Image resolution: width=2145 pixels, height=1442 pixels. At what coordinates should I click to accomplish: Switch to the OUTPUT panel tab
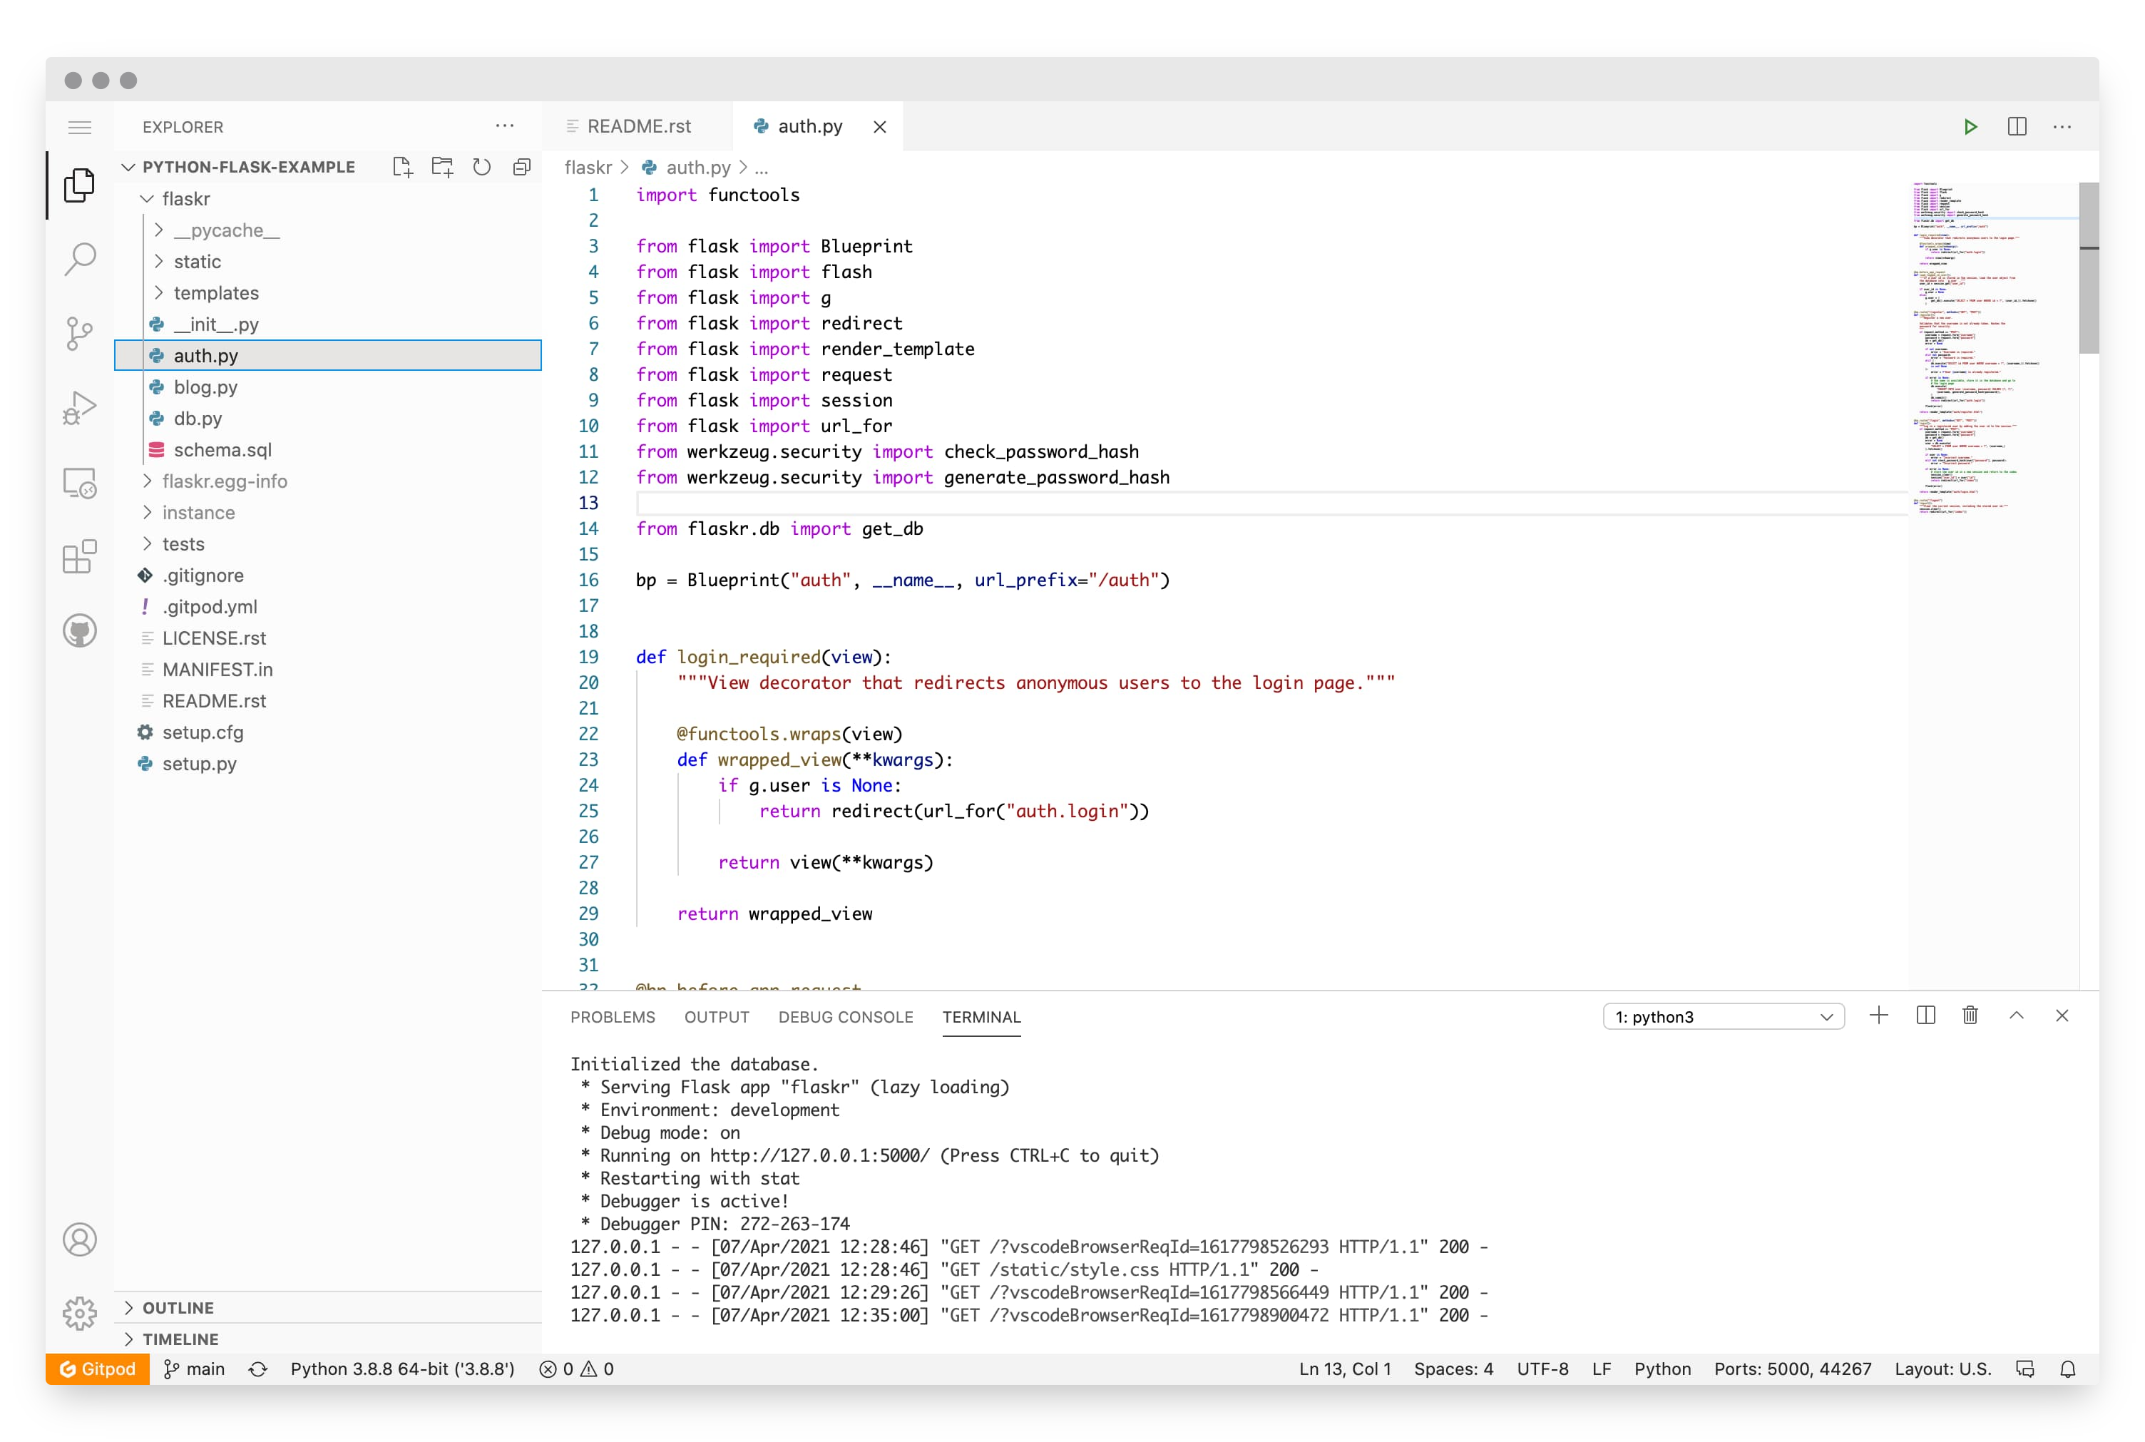(716, 1016)
